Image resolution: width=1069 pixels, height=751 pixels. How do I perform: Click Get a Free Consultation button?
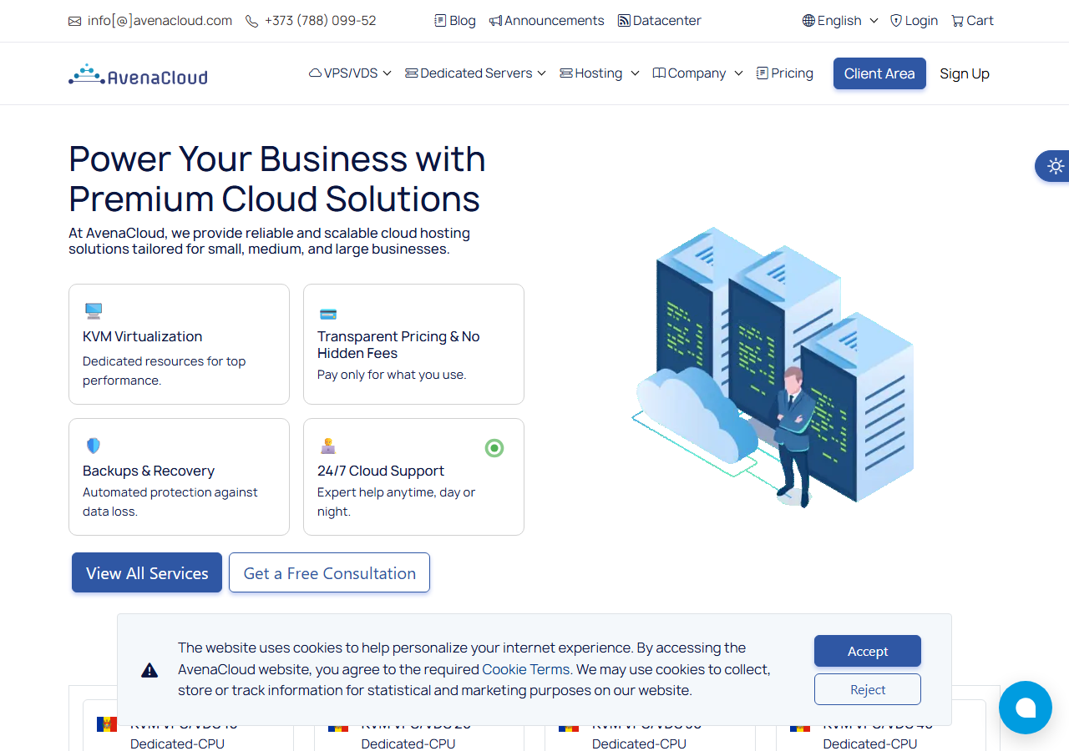coord(329,572)
